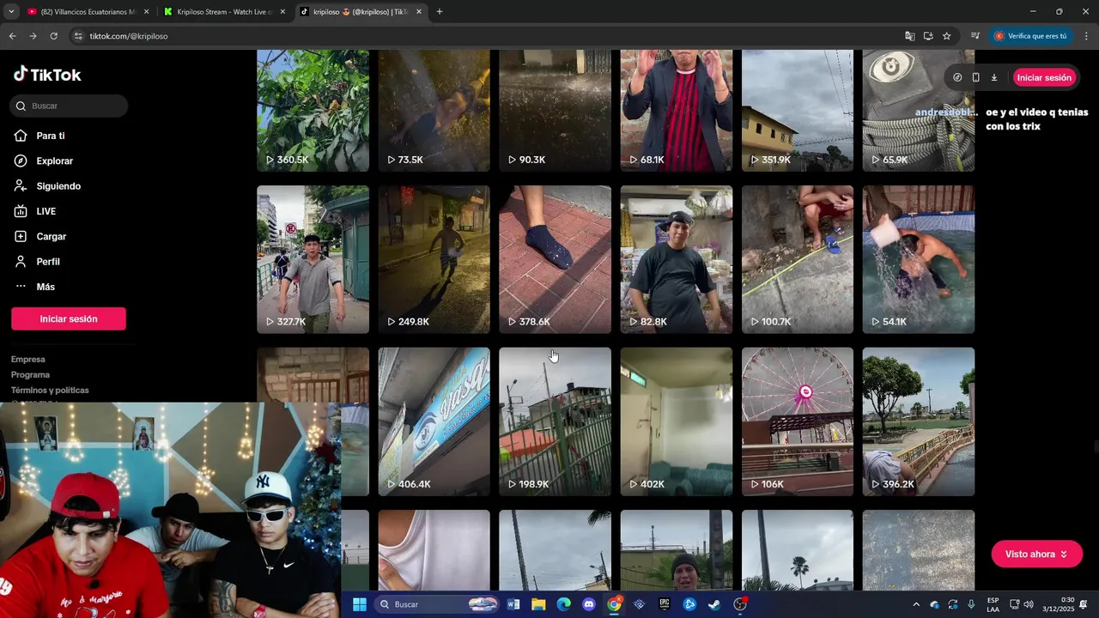Bookmark this page with star
The height and width of the screenshot is (618, 1099).
[946, 36]
